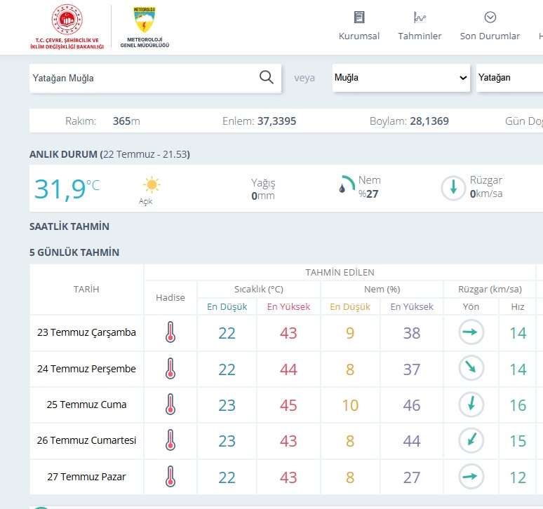Click the Rüzgar wind direction arrow icon
The image size is (543, 509).
[x=453, y=187]
